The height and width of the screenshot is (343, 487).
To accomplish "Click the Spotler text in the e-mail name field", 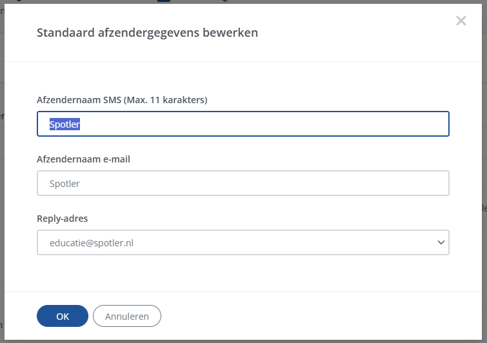I will 65,183.
